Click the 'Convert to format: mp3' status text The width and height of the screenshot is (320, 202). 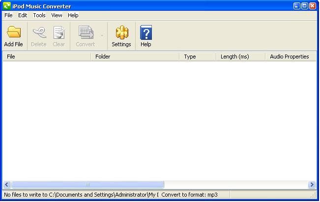pyautogui.click(x=189, y=195)
